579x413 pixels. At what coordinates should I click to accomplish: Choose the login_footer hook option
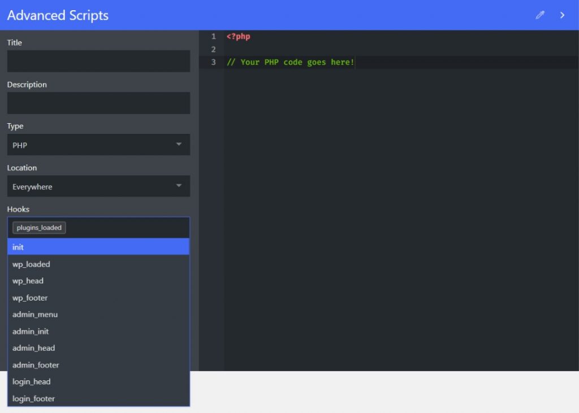98,399
